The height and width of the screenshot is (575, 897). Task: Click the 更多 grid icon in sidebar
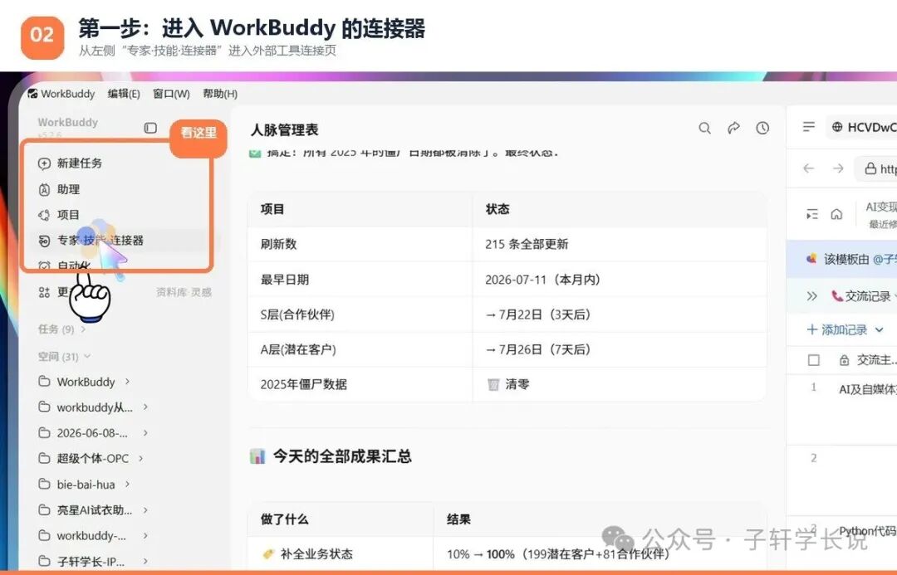tap(44, 293)
